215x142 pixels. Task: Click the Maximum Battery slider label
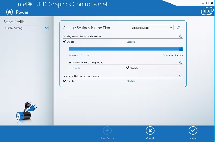pos(173,55)
